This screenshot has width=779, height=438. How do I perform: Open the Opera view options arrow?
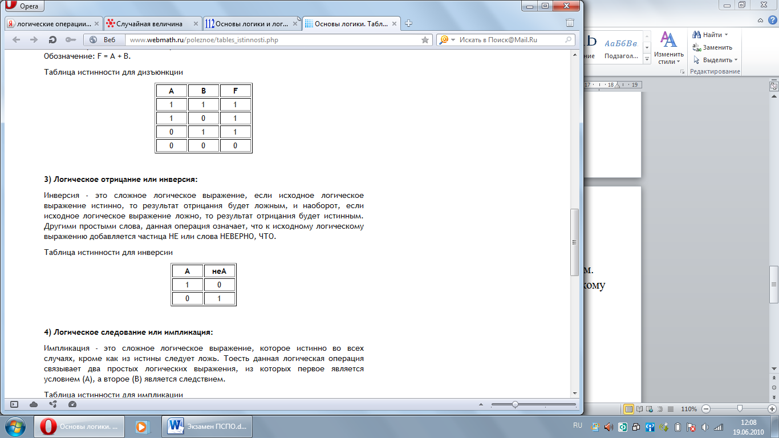click(481, 404)
